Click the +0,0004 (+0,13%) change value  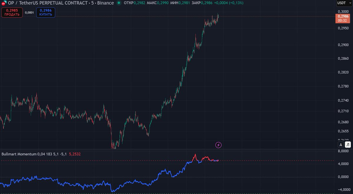(229, 3)
